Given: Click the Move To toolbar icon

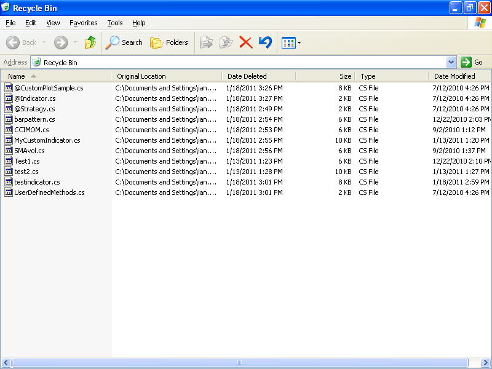Looking at the screenshot, I should coord(206,42).
